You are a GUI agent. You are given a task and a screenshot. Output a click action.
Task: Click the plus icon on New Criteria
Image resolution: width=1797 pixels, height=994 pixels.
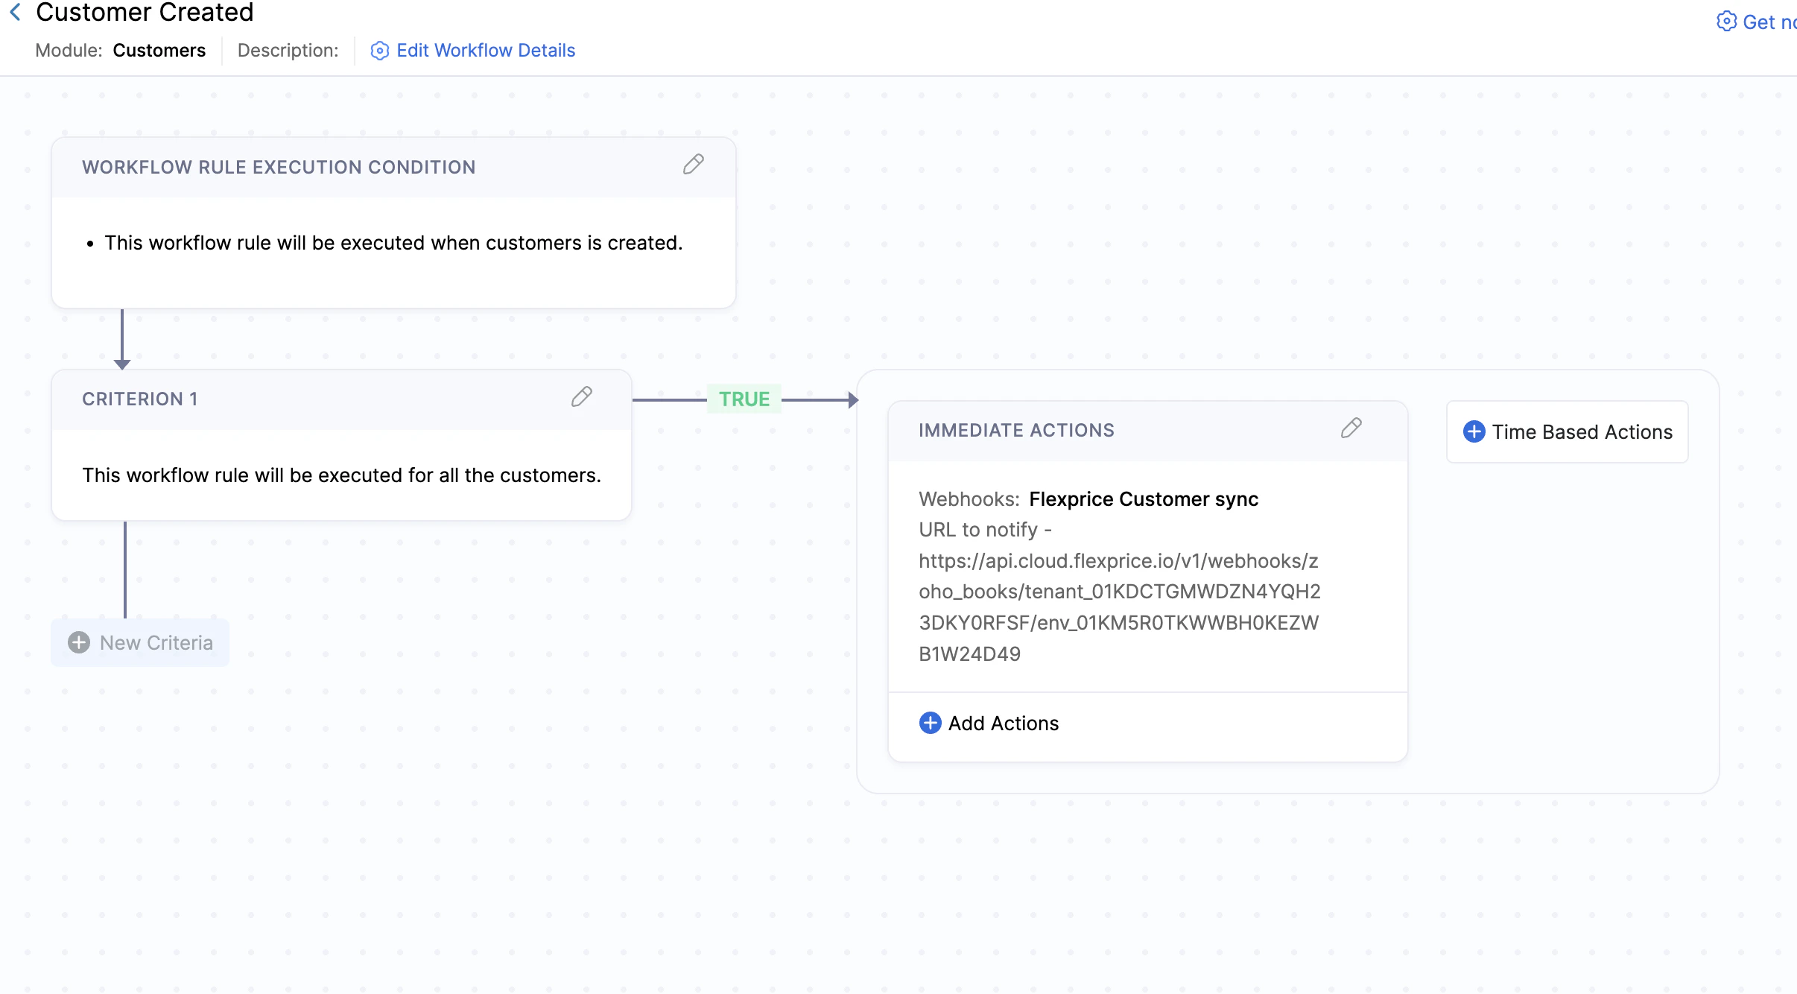[x=79, y=642]
